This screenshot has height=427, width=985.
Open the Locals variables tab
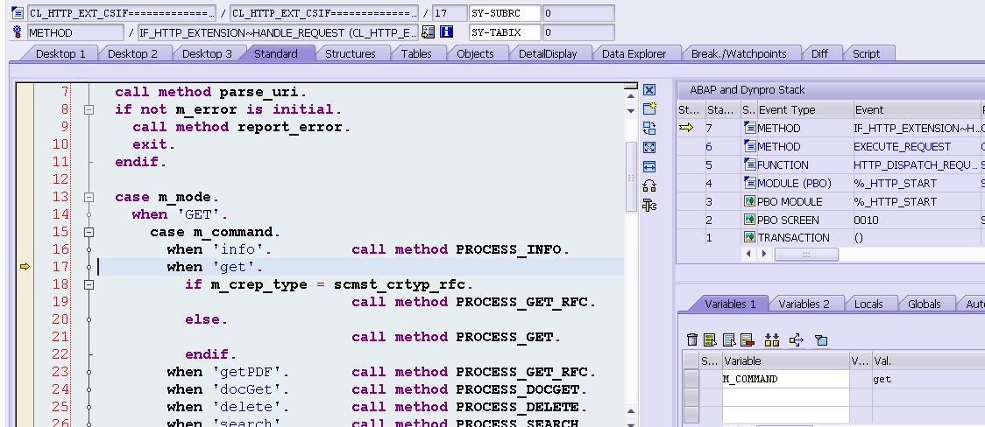[868, 304]
